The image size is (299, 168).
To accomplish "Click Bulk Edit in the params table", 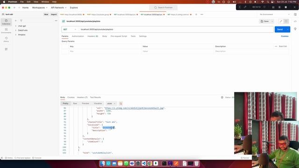I will click(x=283, y=47).
